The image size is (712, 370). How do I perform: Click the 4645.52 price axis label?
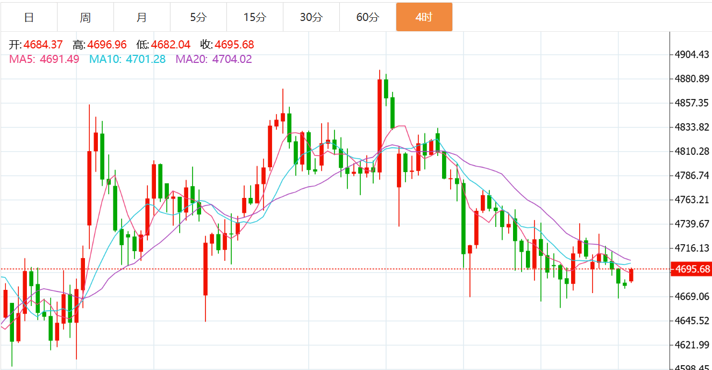(693, 321)
